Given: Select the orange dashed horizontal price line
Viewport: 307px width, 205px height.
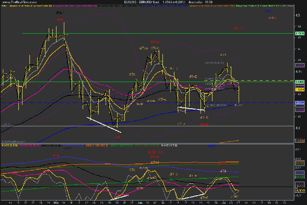Looking at the screenshot, I should (266, 80).
